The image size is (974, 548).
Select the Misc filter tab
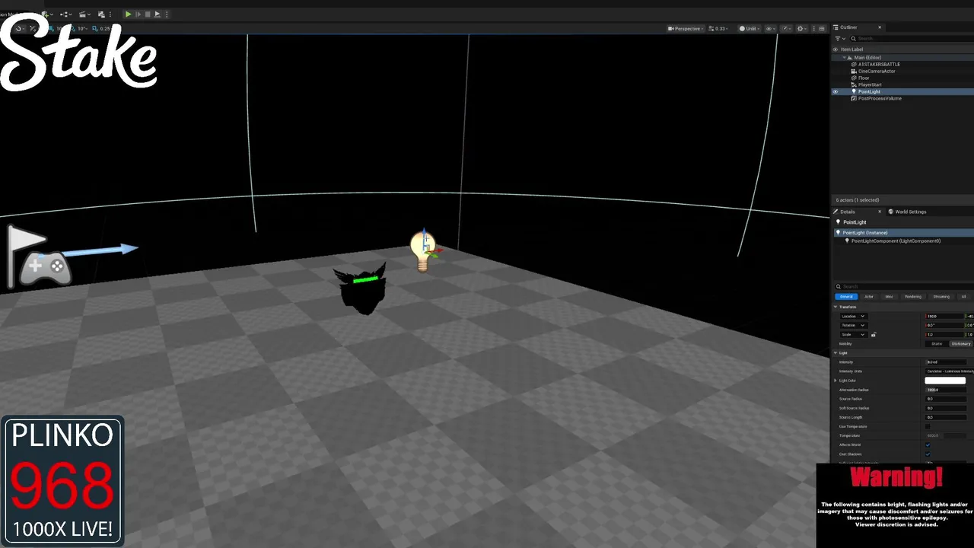pos(889,297)
